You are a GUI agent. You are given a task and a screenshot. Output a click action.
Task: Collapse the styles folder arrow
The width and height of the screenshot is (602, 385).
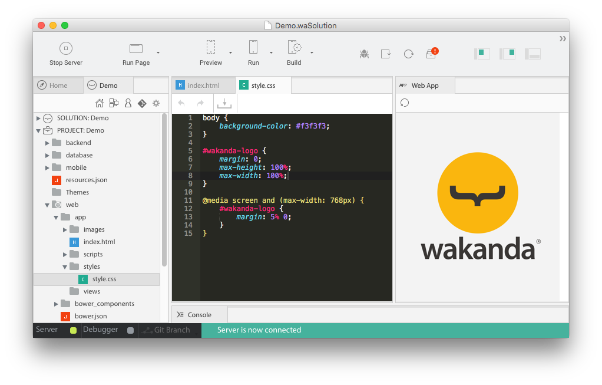tap(65, 266)
